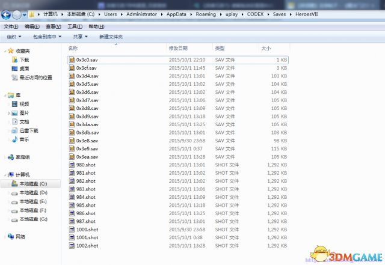Click the 新建文件夹 new folder button
The width and height of the screenshot is (385, 265).
click(111, 37)
